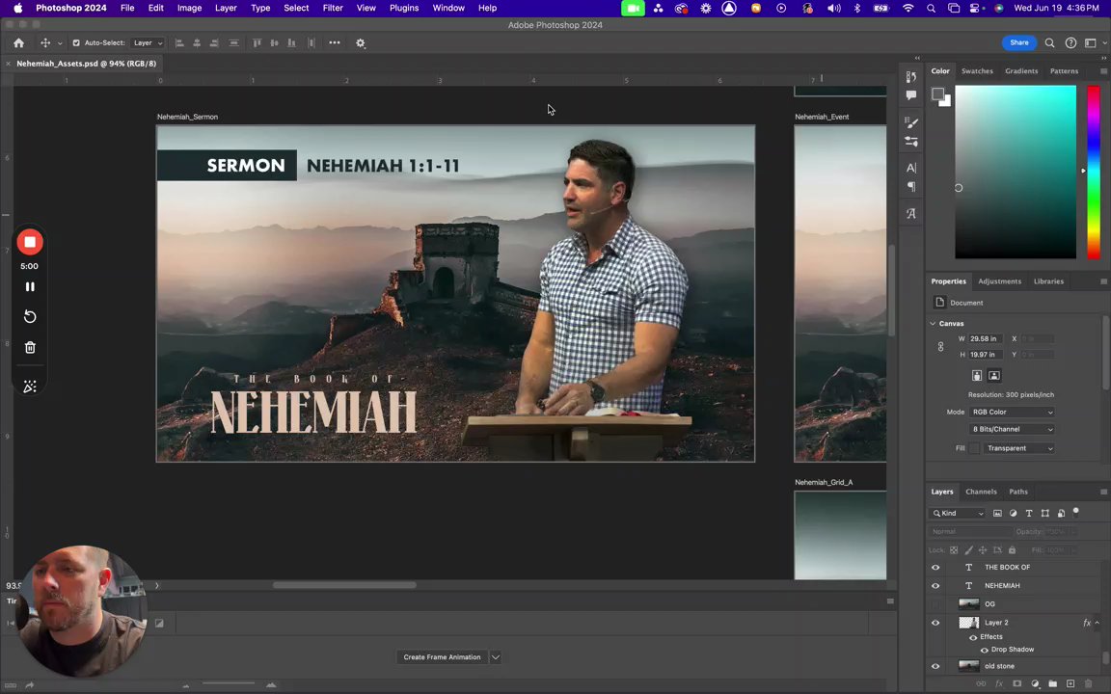Open the History panel icon

click(x=911, y=76)
